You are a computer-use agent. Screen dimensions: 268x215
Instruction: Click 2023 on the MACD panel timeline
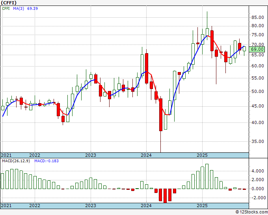[x=91, y=206]
